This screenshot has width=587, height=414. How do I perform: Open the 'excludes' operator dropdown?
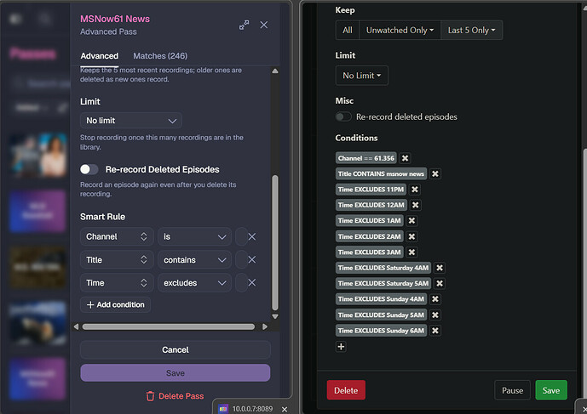[194, 283]
